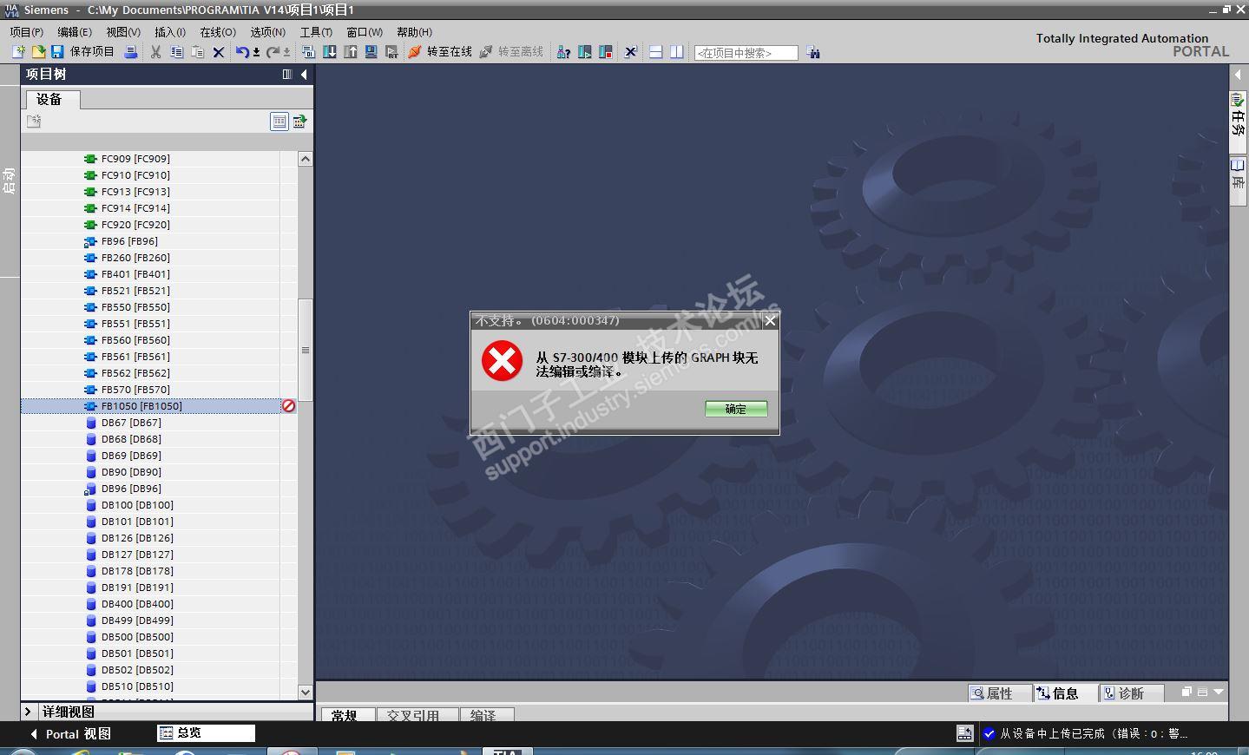The width and height of the screenshot is (1249, 755).
Task: Split editor space horizontally
Action: (655, 52)
